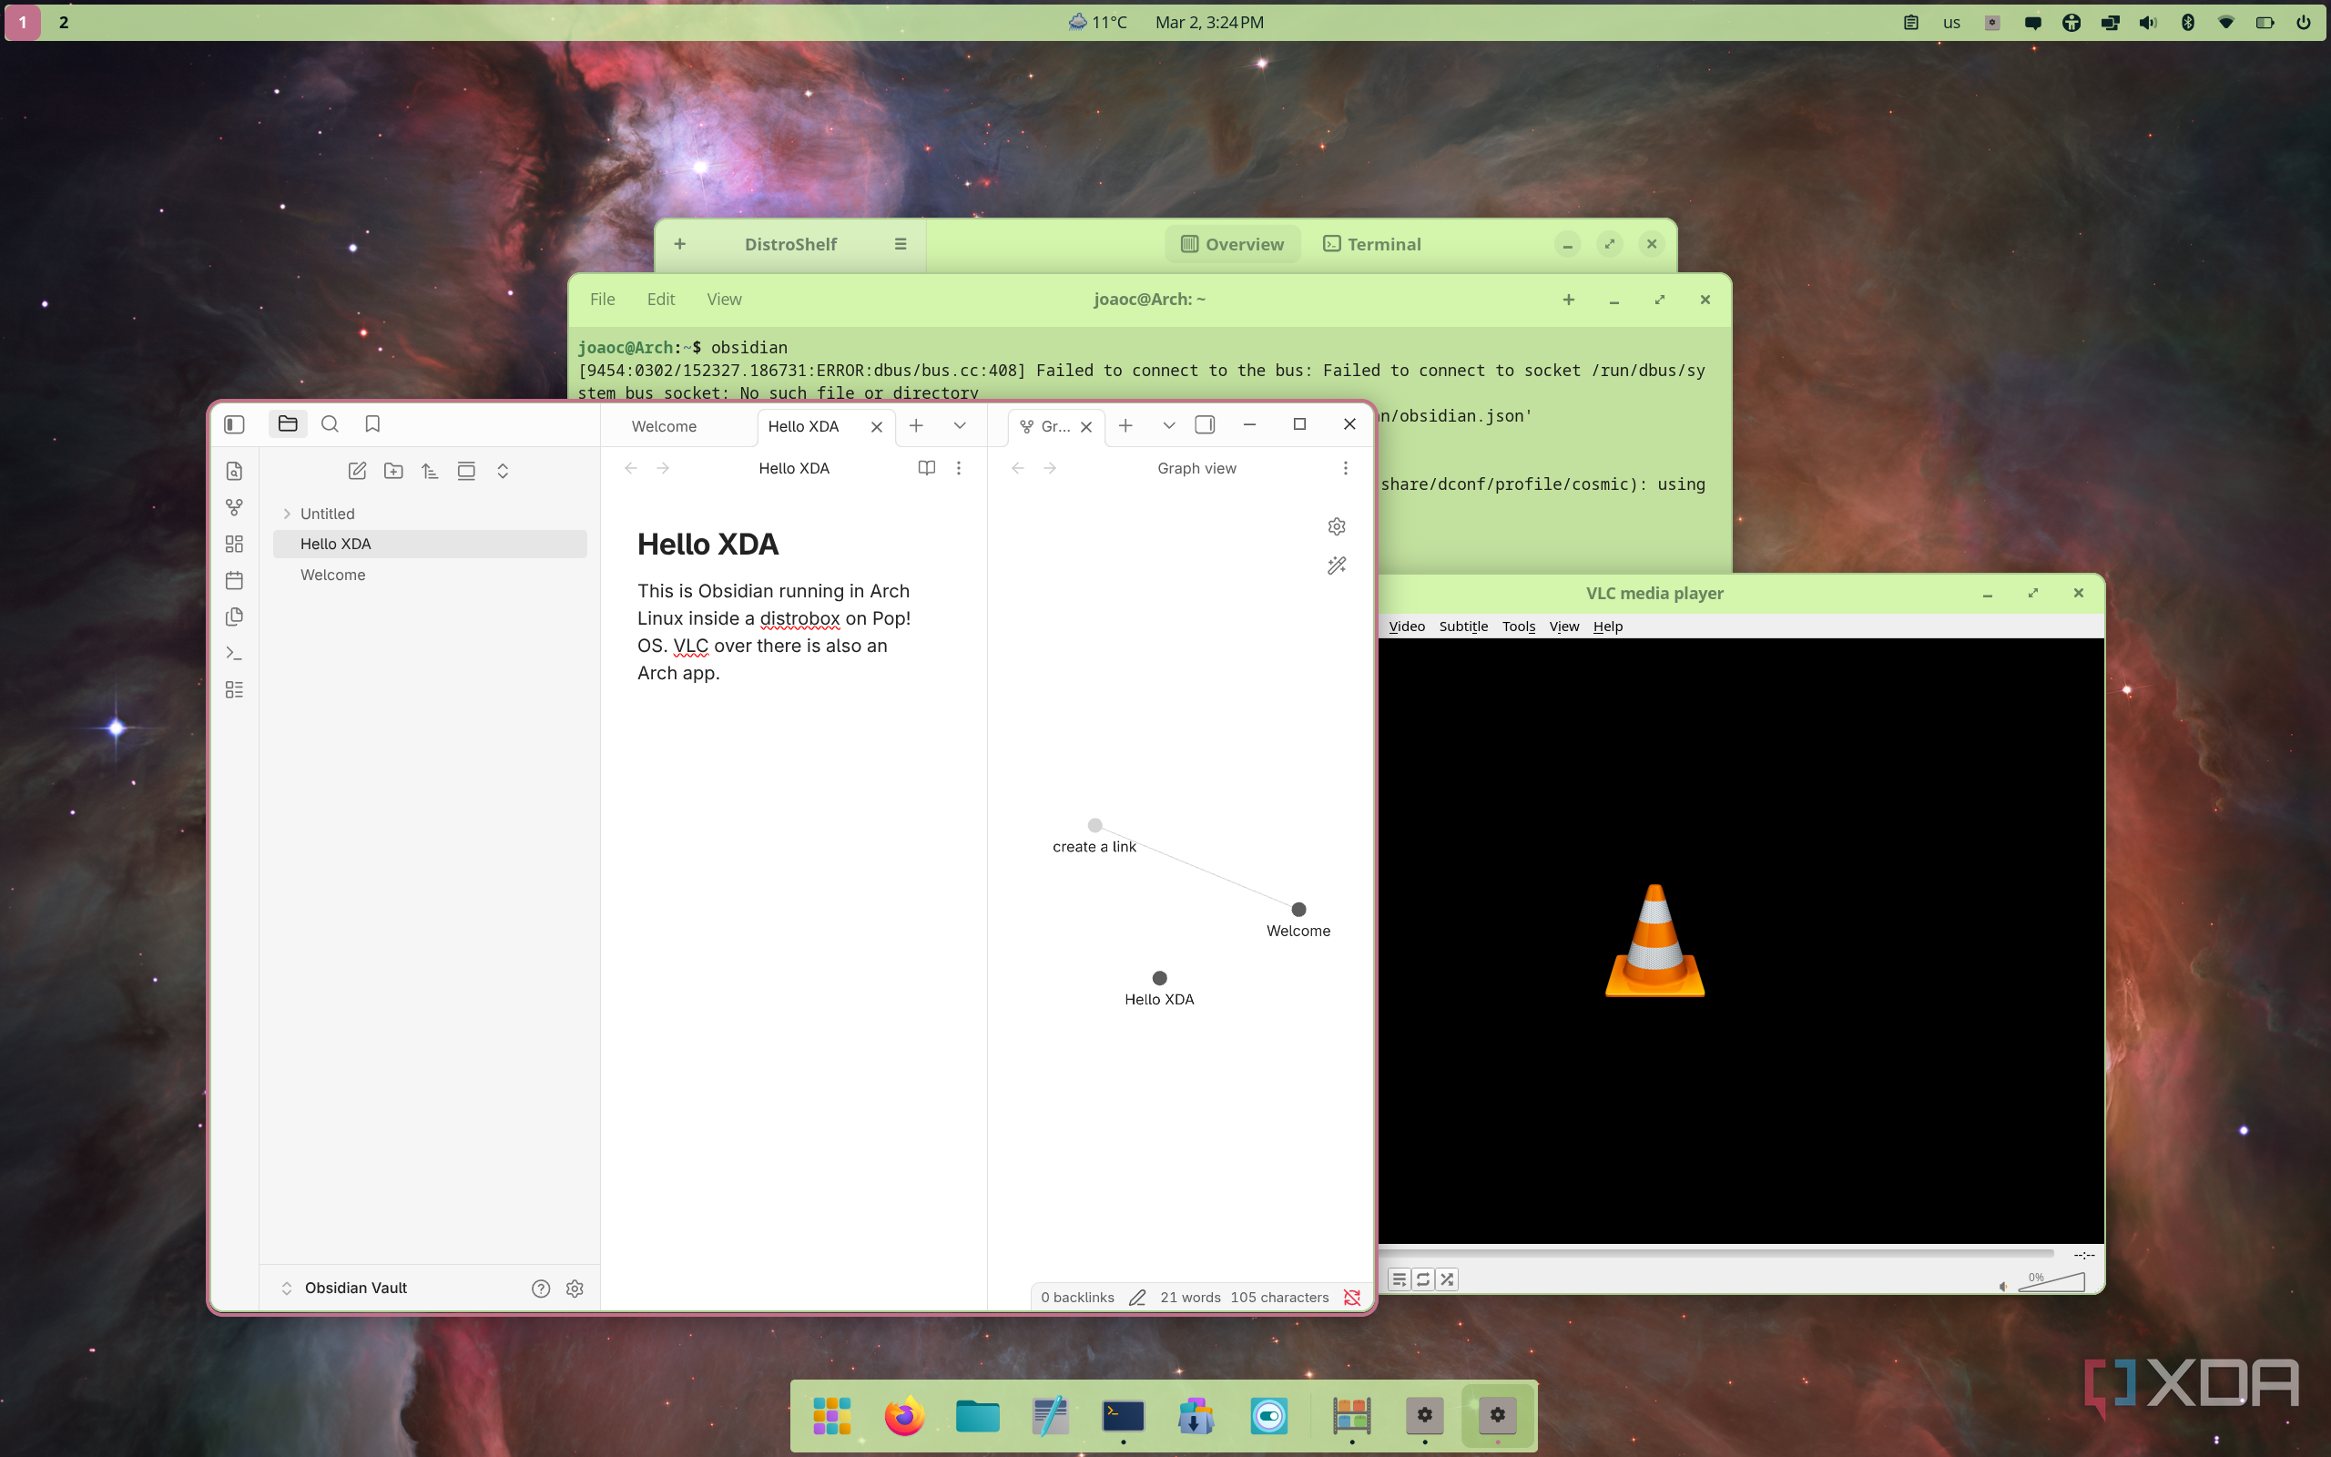2331x1457 pixels.
Task: Open the Welcome note in file list
Action: [x=430, y=576]
